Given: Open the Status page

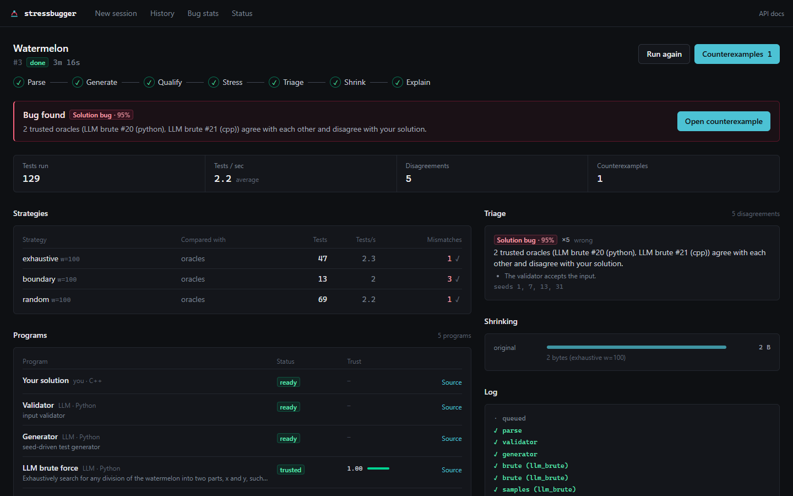Looking at the screenshot, I should tap(242, 13).
